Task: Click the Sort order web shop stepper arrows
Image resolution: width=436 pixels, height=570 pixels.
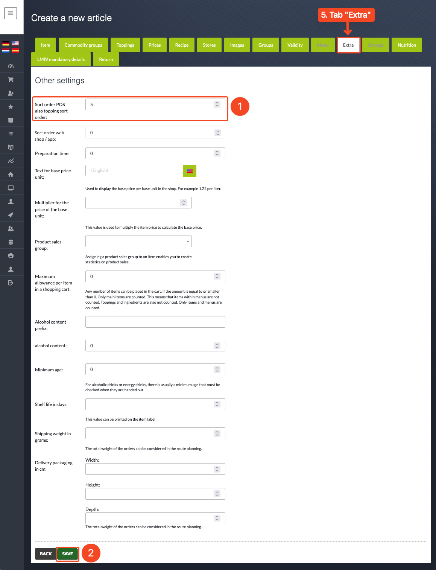Action: click(x=218, y=133)
